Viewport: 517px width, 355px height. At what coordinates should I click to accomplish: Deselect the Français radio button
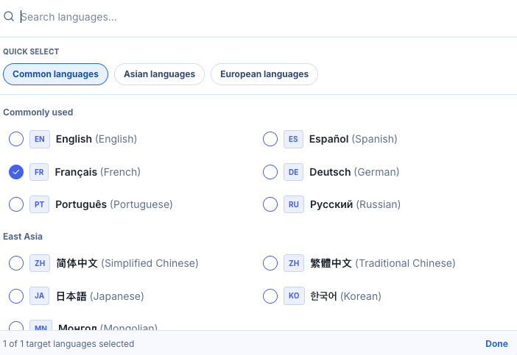pyautogui.click(x=16, y=172)
